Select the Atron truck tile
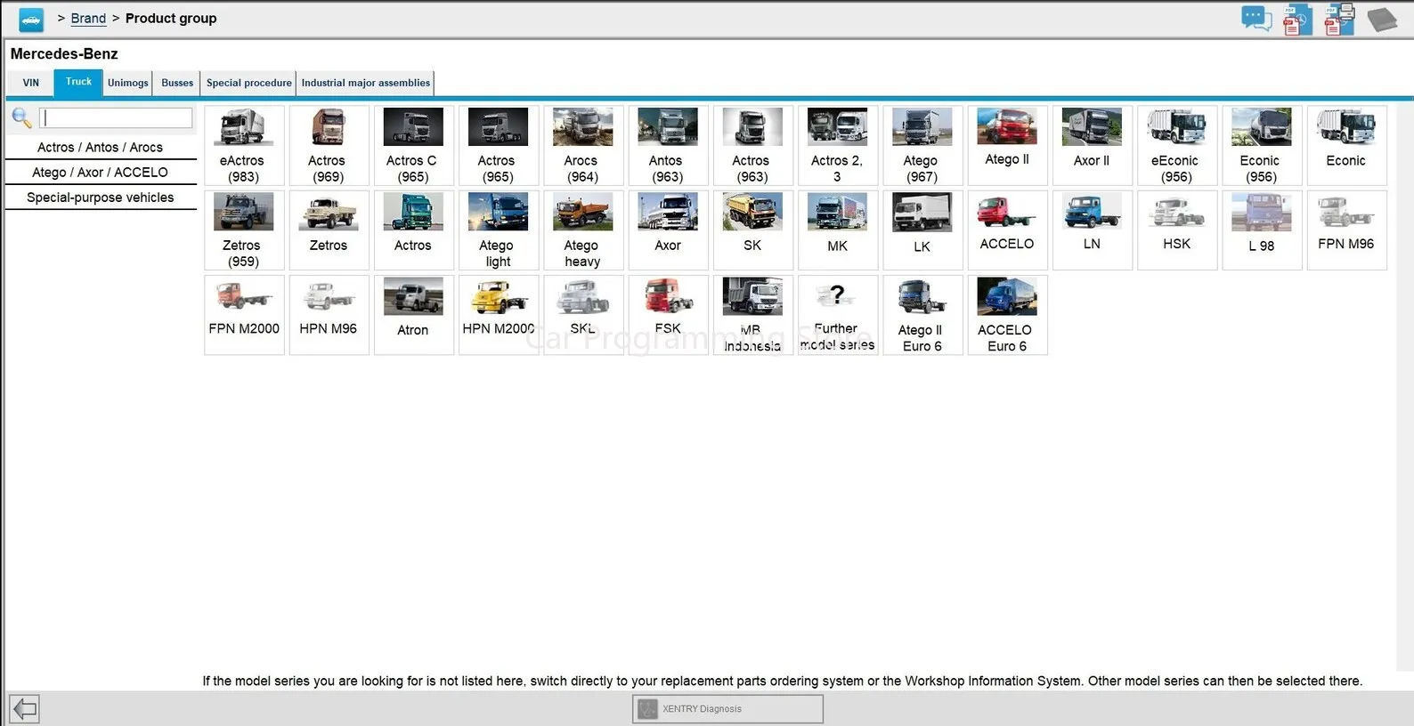Screen dimensions: 1414x726 pyautogui.click(x=413, y=314)
